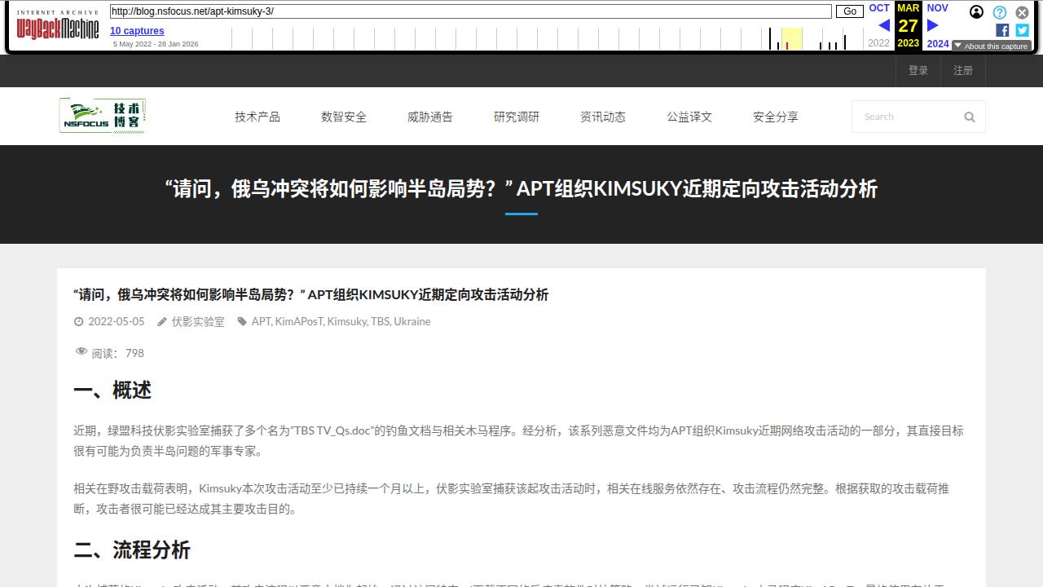
Task: Click 注册 register link
Action: coord(963,70)
